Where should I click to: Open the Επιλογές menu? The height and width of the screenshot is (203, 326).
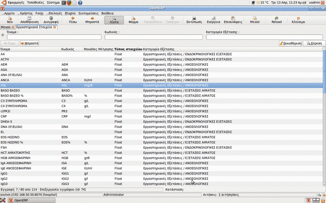[x=54, y=13]
